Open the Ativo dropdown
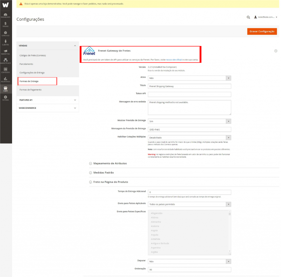 [x=189, y=78]
